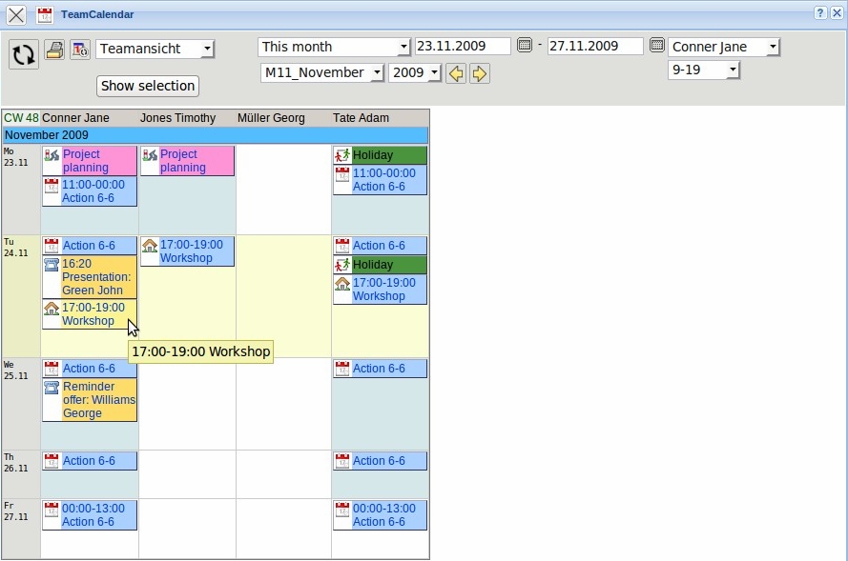Viewport: 848px width, 561px height.
Task: Open Tate Adam's Monday 11:00-00:00 Action 6-6
Action: click(x=381, y=180)
